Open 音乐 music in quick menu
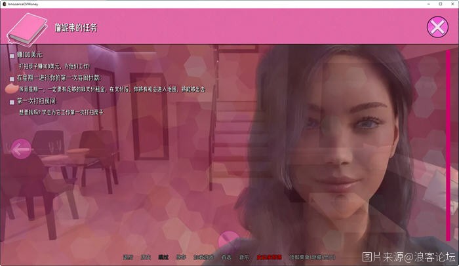The image size is (459, 266). click(244, 257)
